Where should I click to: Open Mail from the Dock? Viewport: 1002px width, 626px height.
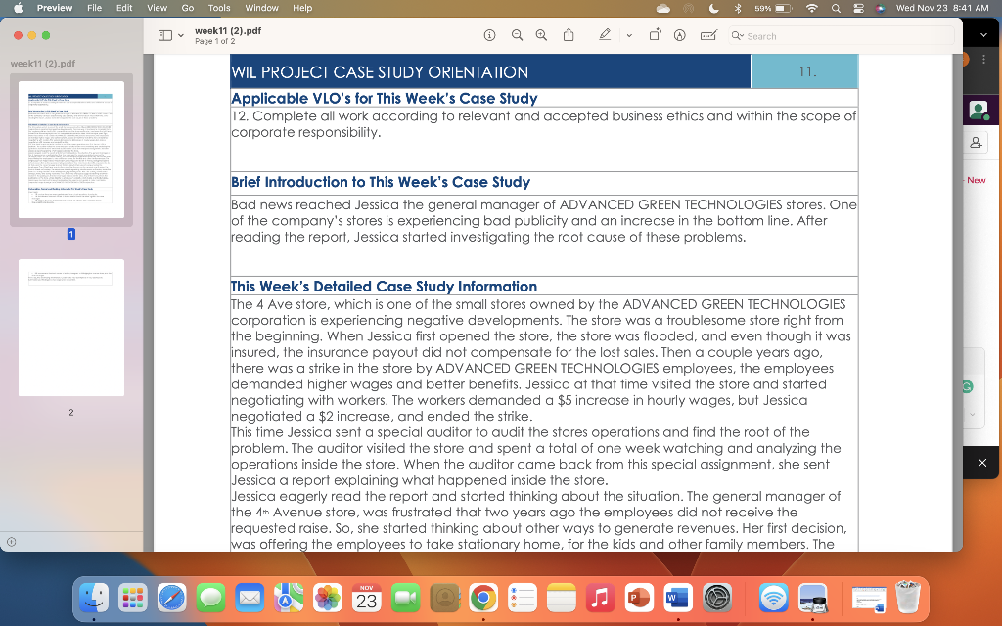(x=250, y=599)
